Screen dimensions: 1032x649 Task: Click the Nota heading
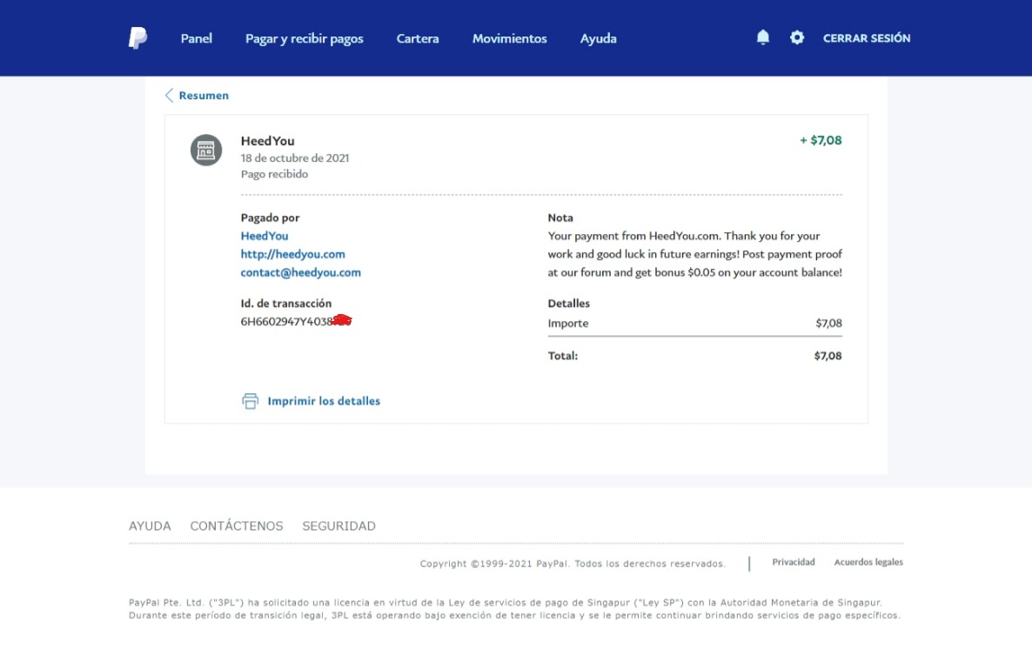coord(560,217)
